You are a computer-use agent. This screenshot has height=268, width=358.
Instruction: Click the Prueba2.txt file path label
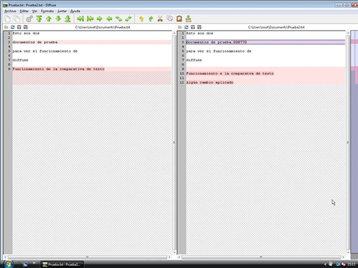pos(276,27)
